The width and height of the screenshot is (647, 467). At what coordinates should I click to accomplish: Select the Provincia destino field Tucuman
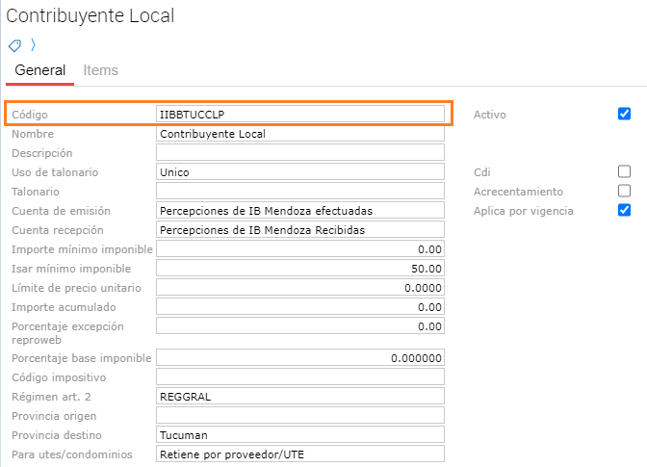click(300, 434)
